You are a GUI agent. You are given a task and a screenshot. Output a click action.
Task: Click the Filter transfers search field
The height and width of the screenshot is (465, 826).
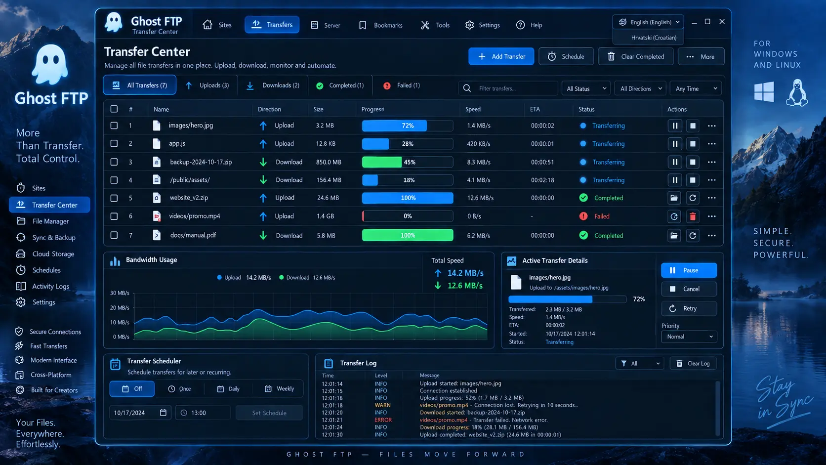point(508,88)
